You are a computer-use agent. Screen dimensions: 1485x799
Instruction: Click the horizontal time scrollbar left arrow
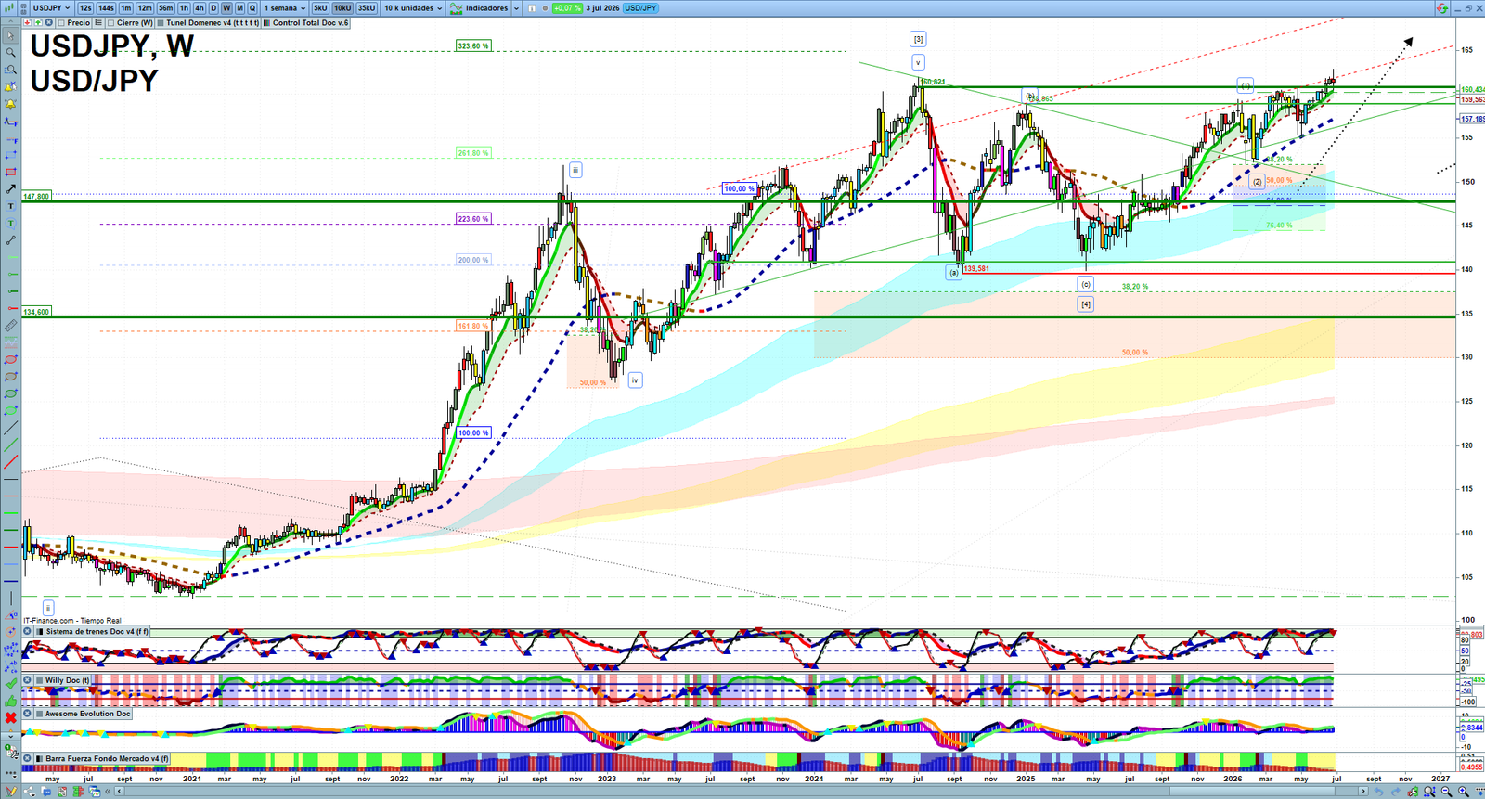pyautogui.click(x=119, y=791)
